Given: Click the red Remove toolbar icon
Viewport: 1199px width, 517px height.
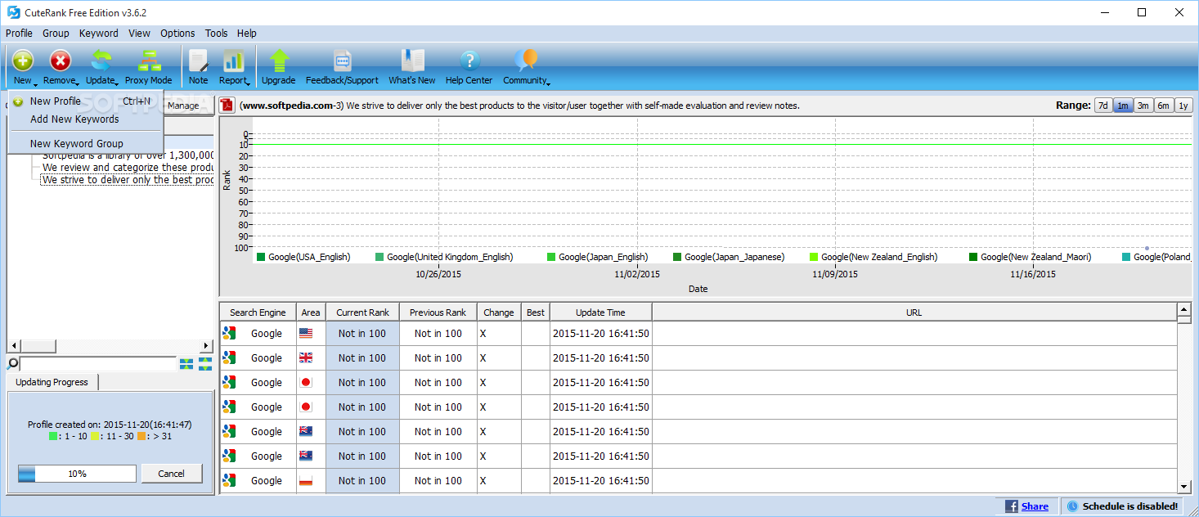Looking at the screenshot, I should (x=61, y=61).
